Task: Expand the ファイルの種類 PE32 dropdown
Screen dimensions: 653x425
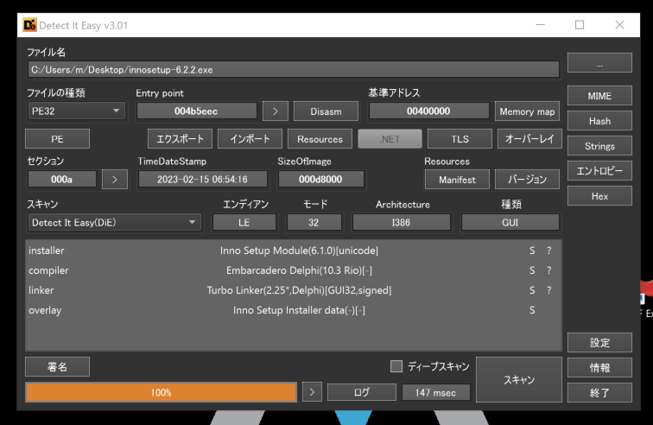Action: pyautogui.click(x=76, y=111)
